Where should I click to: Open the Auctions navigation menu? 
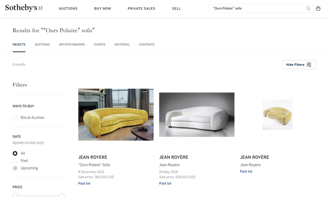pyautogui.click(x=68, y=8)
